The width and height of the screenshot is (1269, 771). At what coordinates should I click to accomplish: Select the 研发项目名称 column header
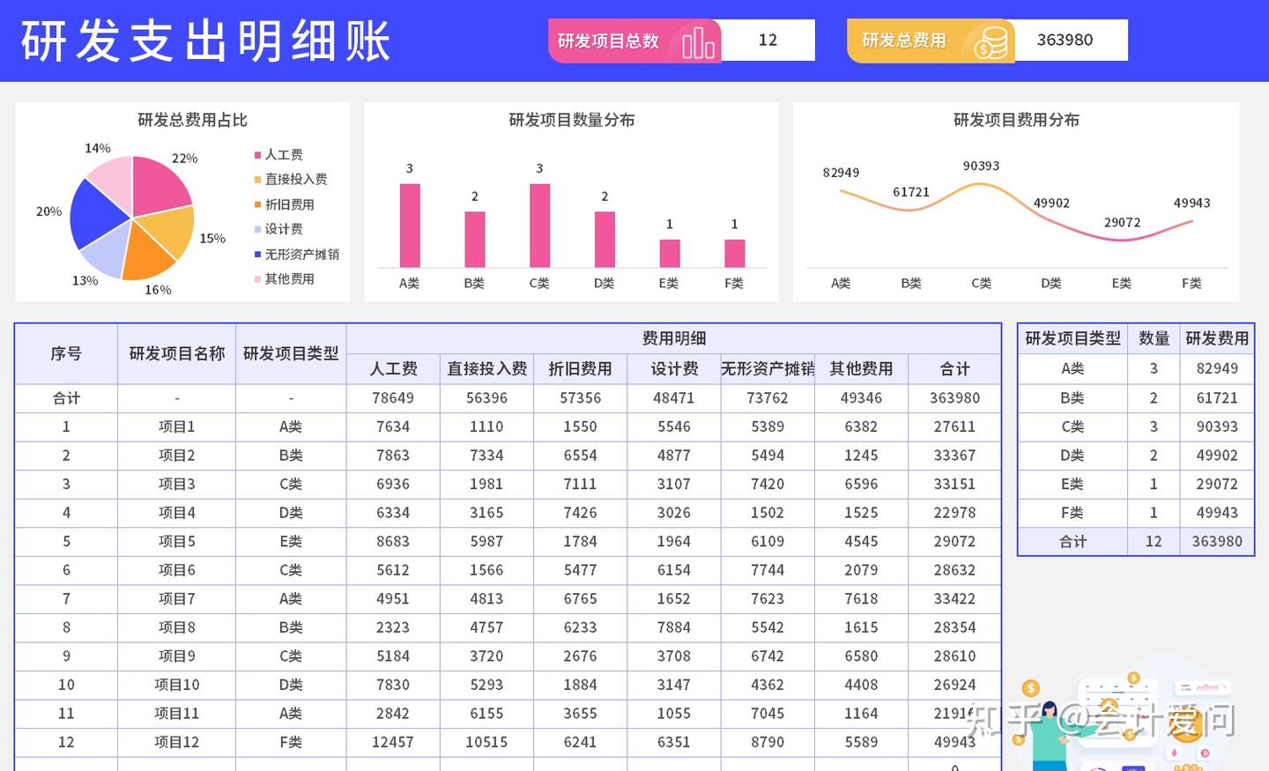click(177, 354)
